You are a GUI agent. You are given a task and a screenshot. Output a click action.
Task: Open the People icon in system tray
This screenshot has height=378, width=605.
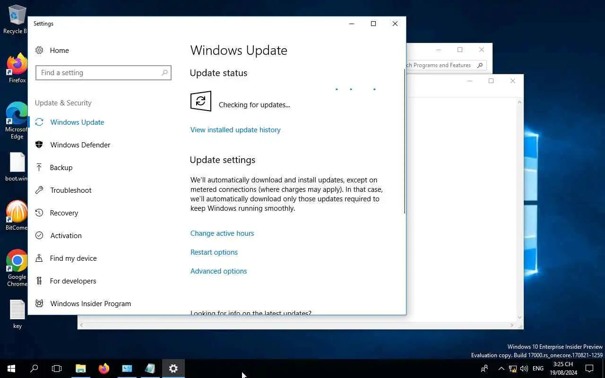[x=484, y=369]
